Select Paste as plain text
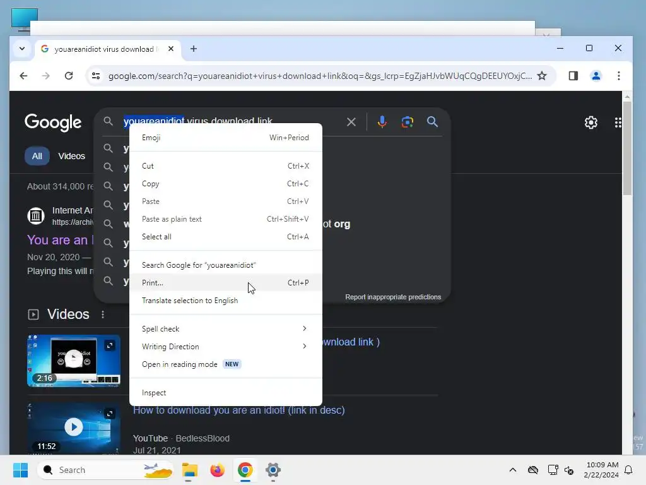Viewport: 646px width, 485px height. (x=225, y=219)
